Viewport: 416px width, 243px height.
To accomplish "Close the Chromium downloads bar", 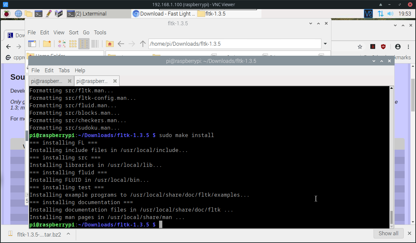I will point(410,234).
